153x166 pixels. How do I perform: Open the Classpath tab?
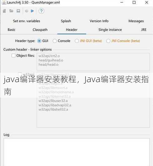[40, 30]
